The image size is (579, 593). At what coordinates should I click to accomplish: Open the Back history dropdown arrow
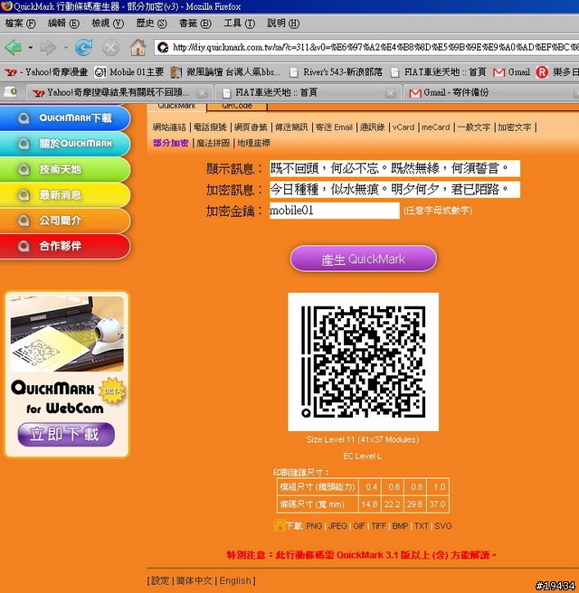[30, 48]
